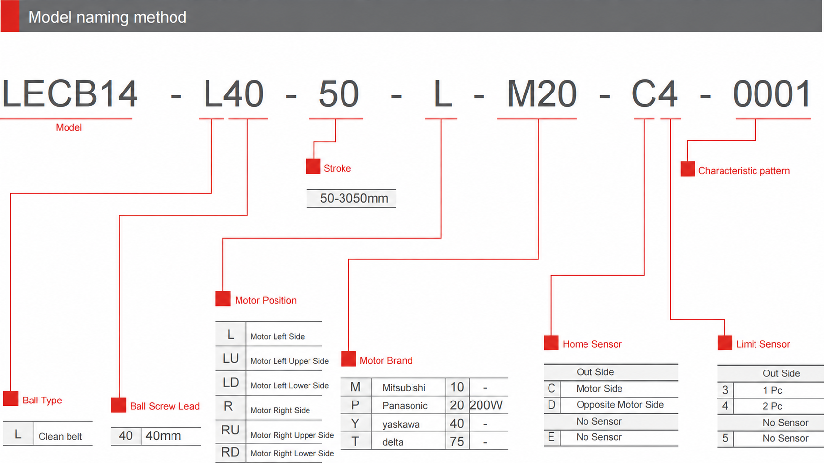Select the L40 code segment

coord(234,94)
